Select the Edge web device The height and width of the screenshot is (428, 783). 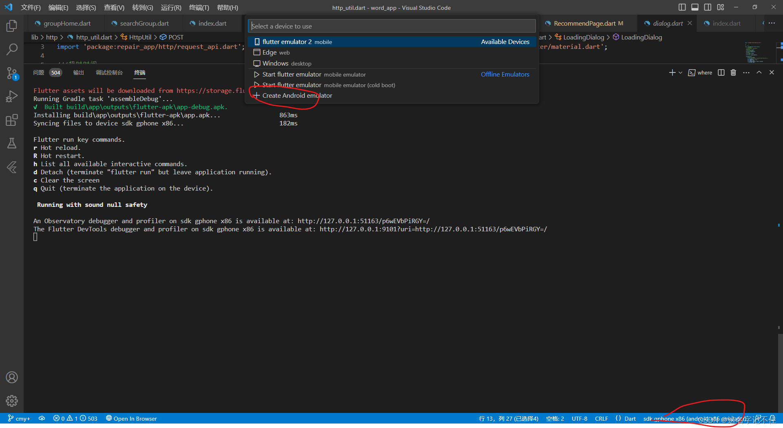(x=391, y=53)
